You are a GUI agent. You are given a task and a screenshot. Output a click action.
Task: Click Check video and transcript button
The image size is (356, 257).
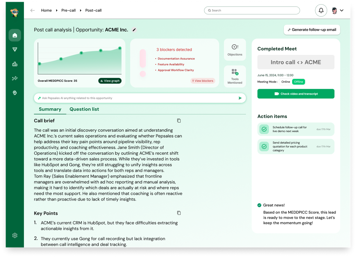pos(296,94)
